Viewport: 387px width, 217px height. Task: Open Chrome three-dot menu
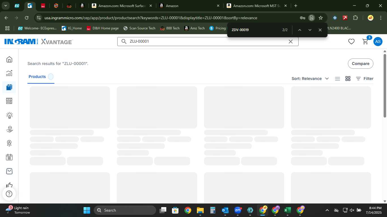380,18
